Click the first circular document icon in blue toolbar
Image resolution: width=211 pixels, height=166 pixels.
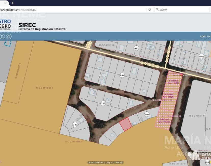tap(2, 36)
